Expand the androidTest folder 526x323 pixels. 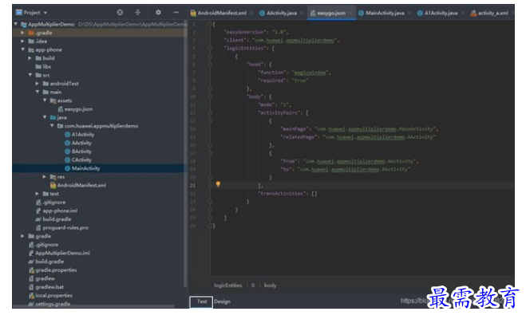tap(38, 84)
